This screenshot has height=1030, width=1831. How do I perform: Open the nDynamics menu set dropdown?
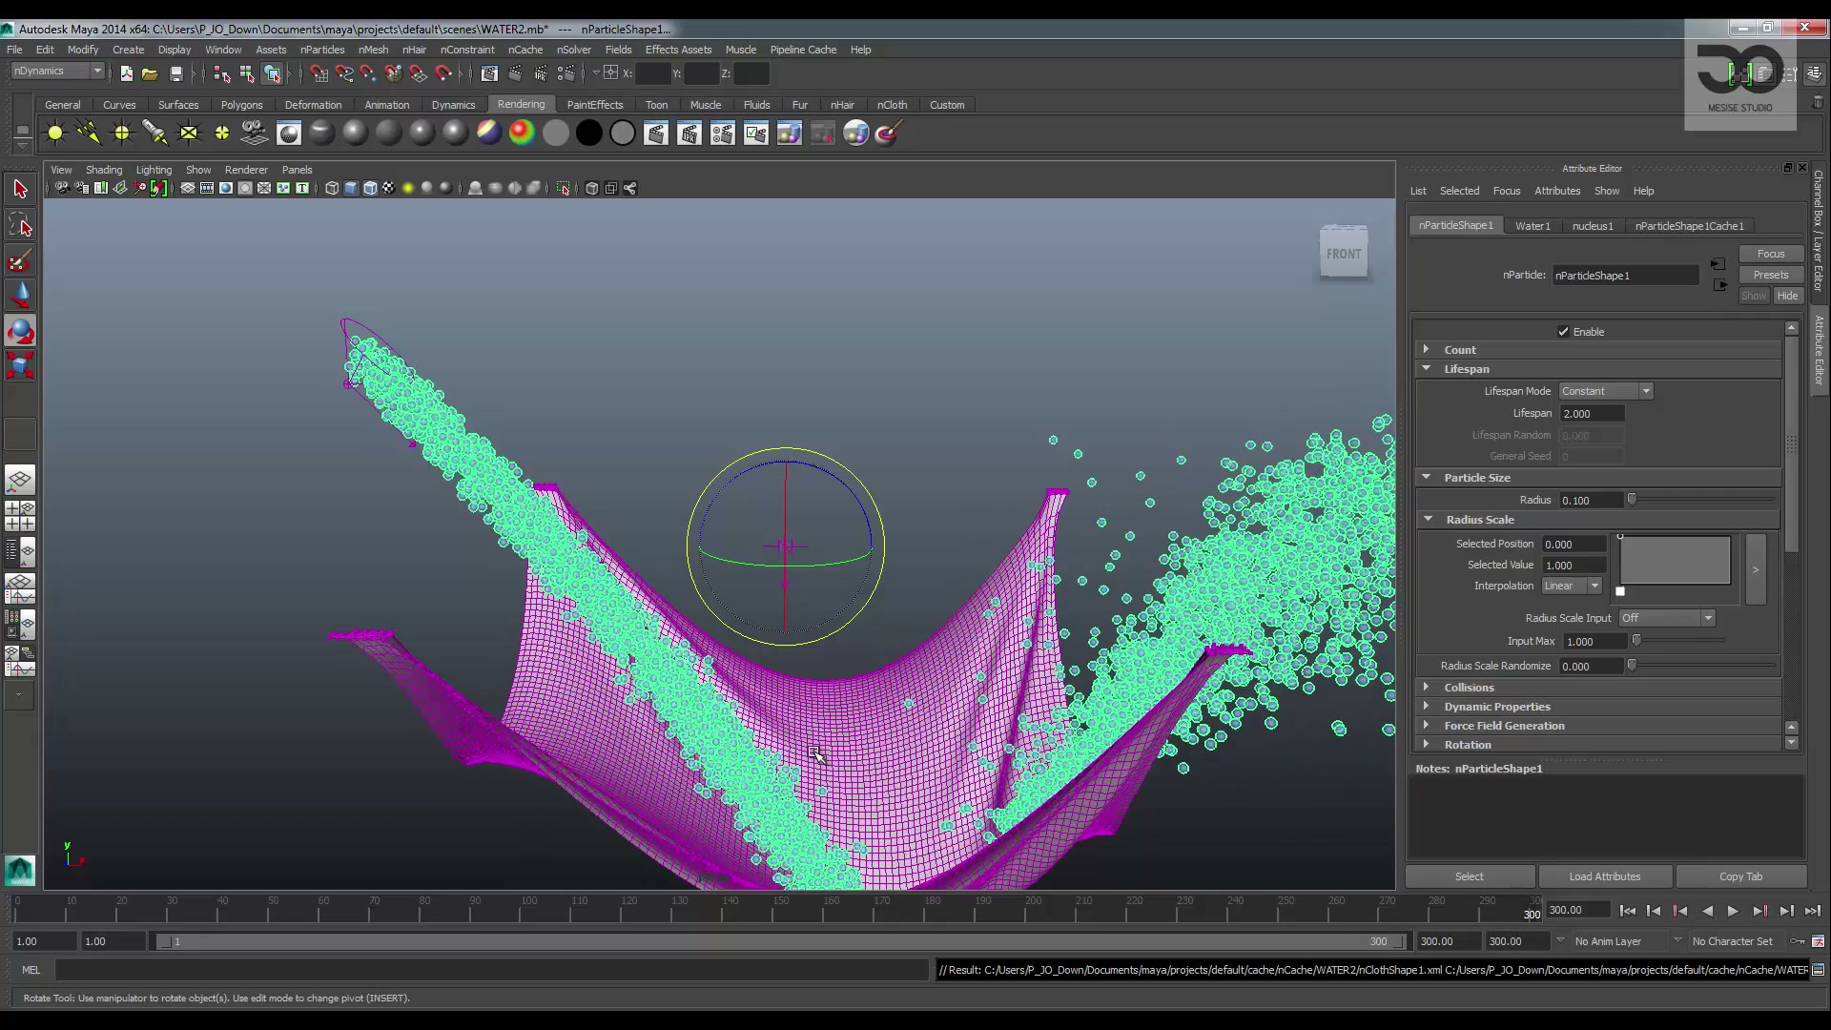57,72
